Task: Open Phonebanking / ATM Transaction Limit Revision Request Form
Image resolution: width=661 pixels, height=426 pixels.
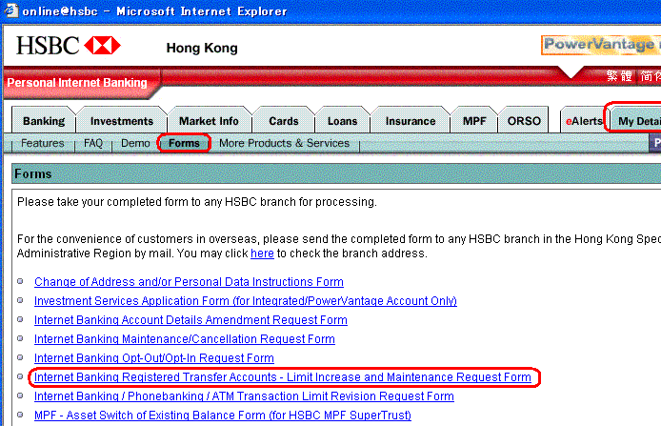Action: click(244, 396)
